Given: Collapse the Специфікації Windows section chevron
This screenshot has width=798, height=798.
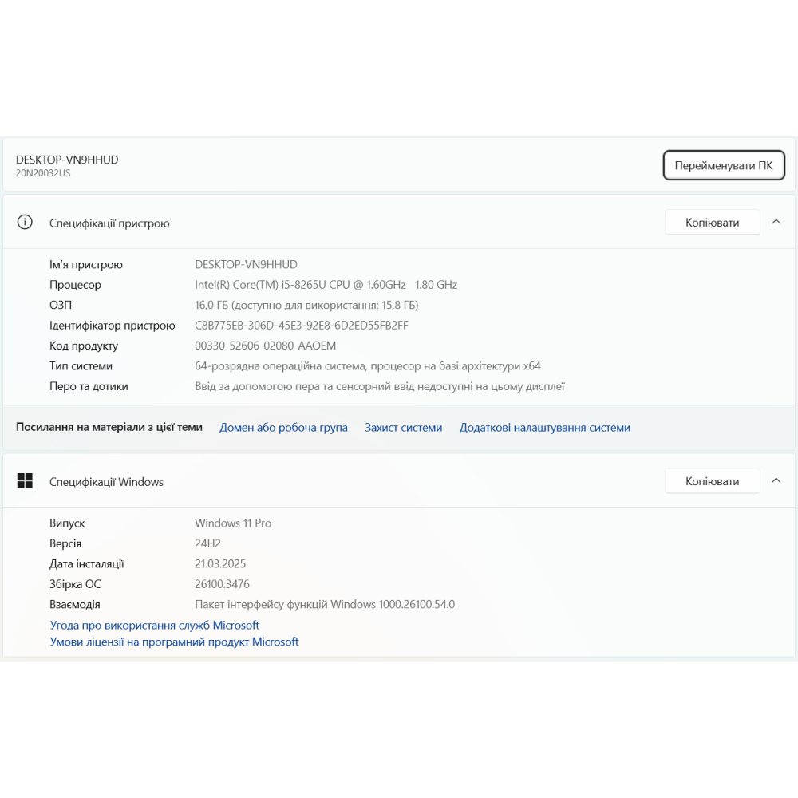Looking at the screenshot, I should (776, 481).
